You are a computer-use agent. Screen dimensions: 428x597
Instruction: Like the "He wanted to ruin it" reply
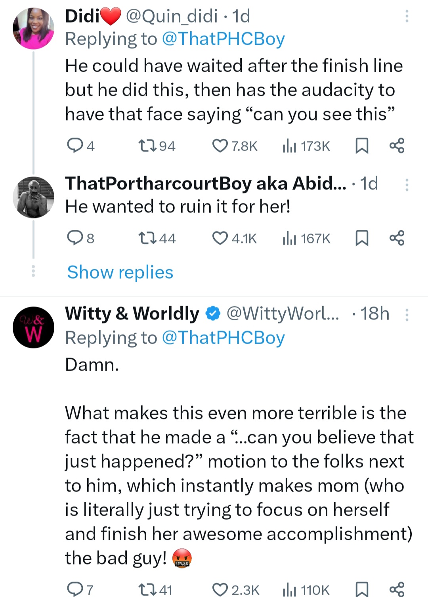(220, 238)
